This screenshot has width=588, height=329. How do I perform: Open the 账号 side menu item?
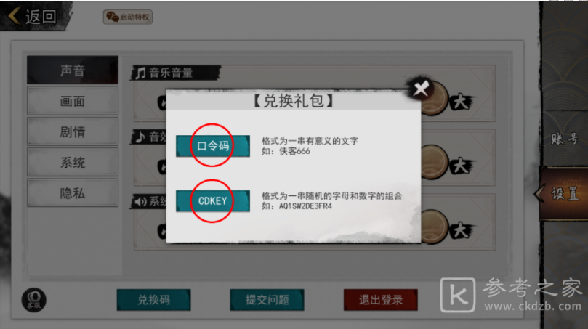pos(564,139)
